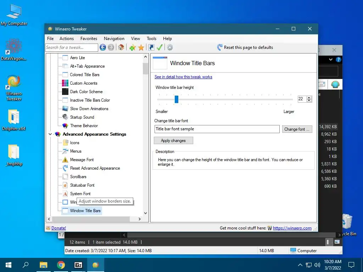This screenshot has width=363, height=272.
Task: Open Custom Accents tweak
Action: pos(84,83)
